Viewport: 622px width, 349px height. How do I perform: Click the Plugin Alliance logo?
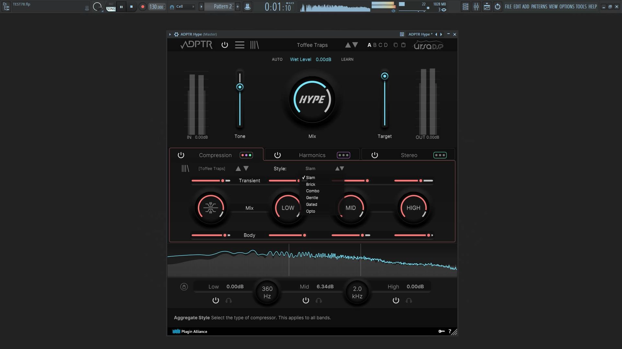coord(190,332)
